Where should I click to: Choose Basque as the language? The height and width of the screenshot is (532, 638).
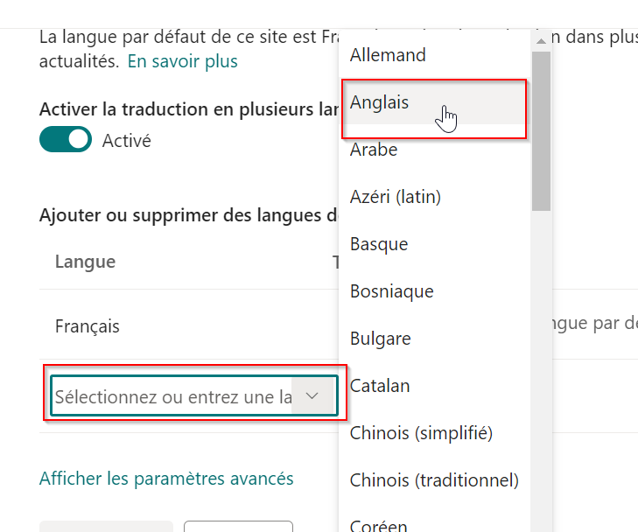378,244
